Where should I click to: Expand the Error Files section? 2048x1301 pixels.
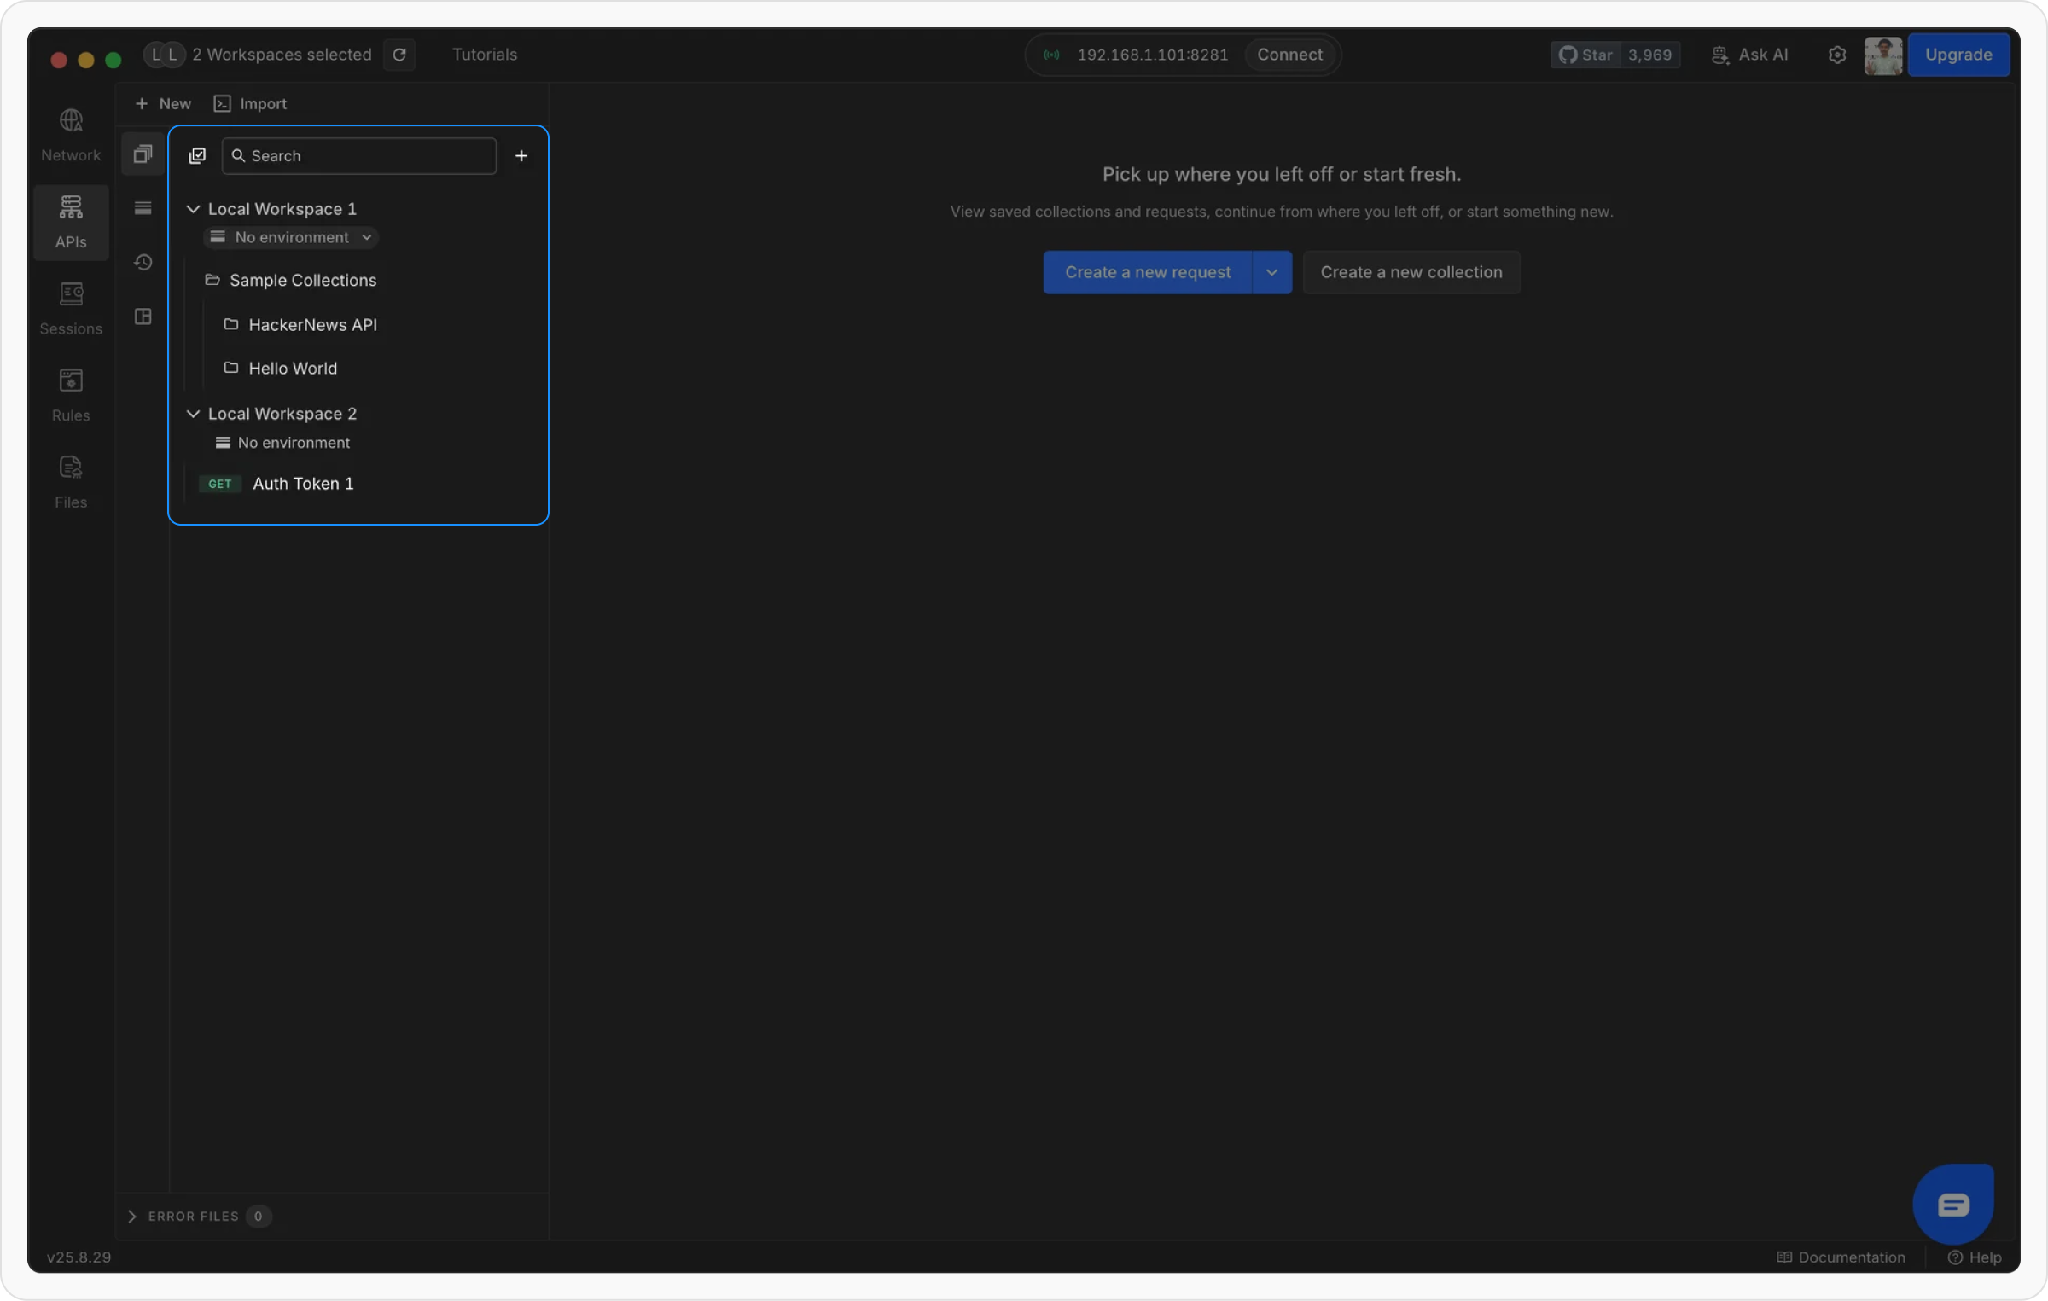pyautogui.click(x=132, y=1216)
